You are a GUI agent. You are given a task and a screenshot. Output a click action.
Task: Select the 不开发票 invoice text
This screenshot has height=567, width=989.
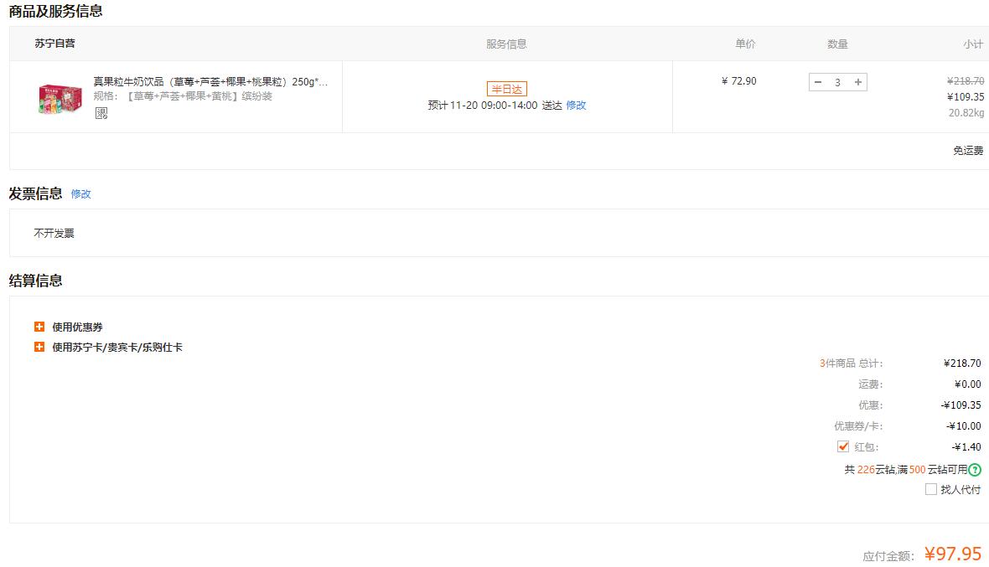[54, 234]
